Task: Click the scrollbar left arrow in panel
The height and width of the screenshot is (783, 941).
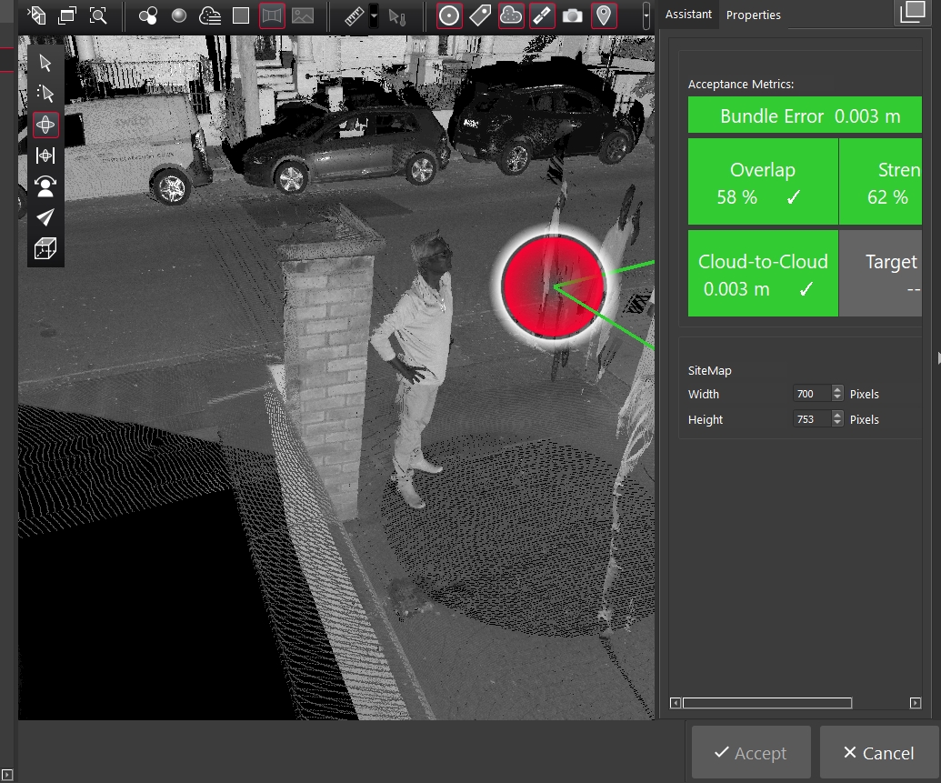Action: (x=676, y=703)
